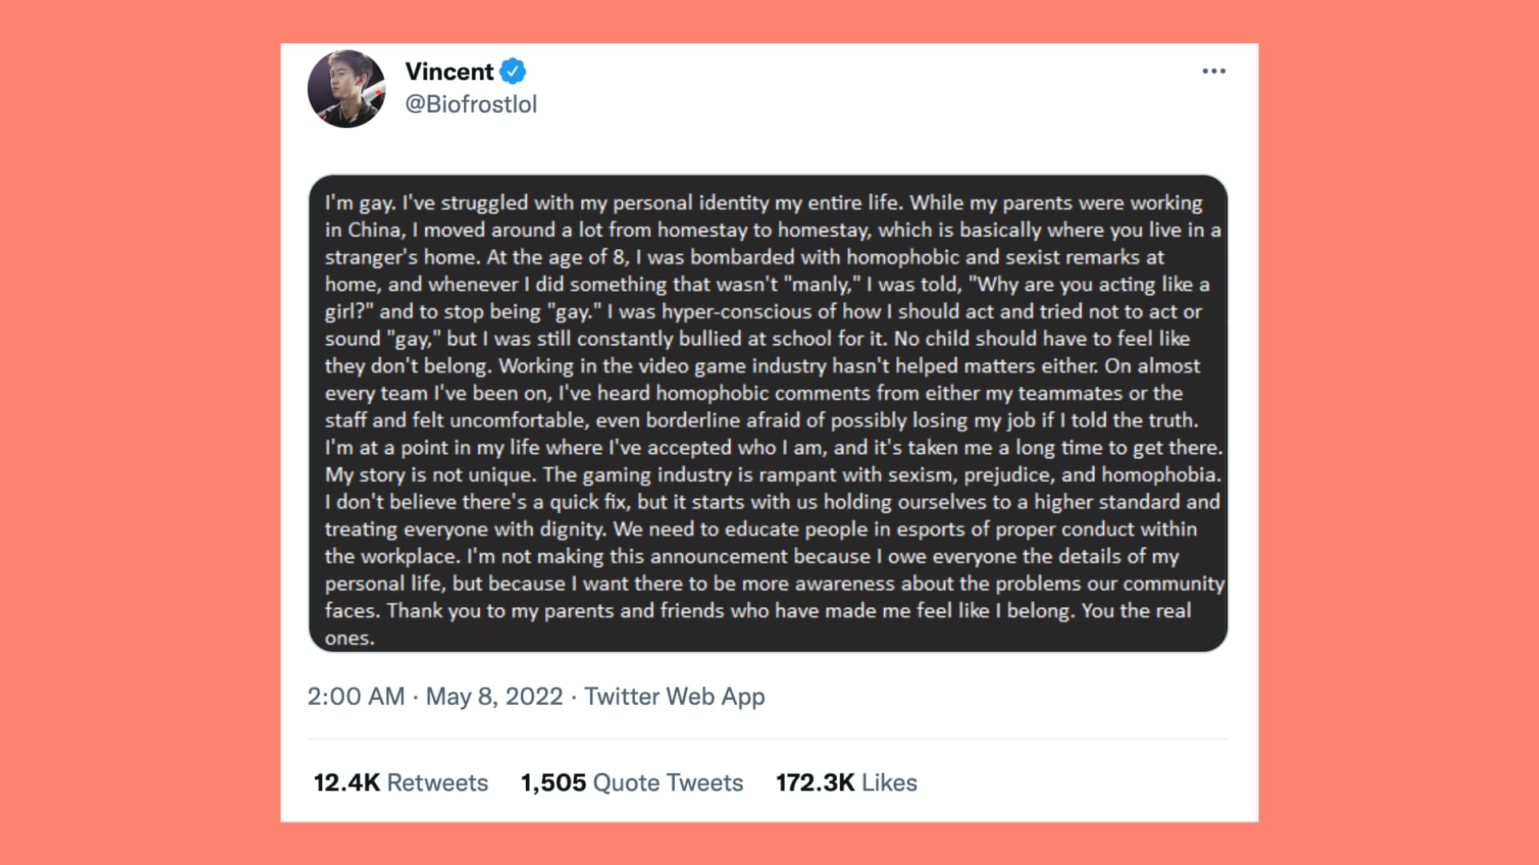The width and height of the screenshot is (1539, 865).
Task: Open the @Biofrostlol handle link
Action: 471,104
